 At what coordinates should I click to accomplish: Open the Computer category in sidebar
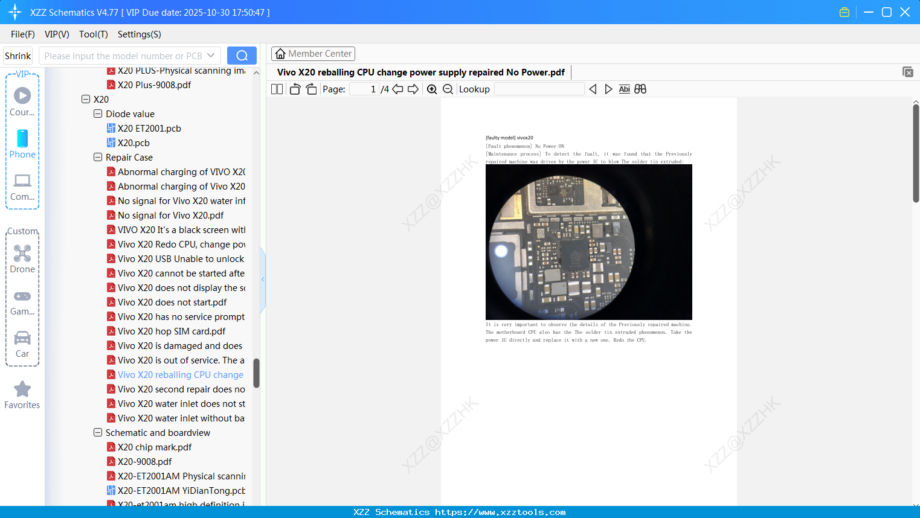click(x=22, y=187)
